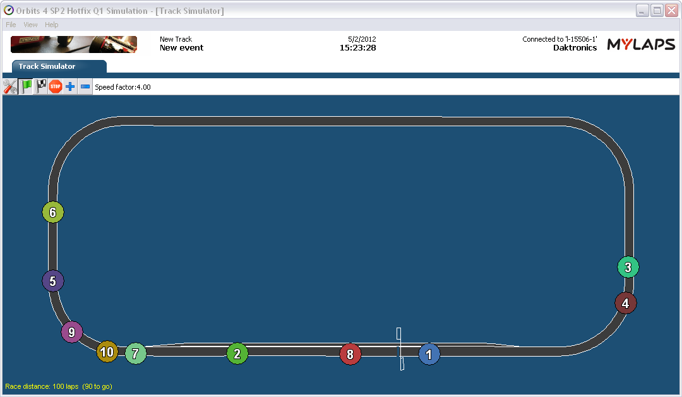
Task: Select the Track Simulator tab
Action: pyautogui.click(x=47, y=66)
